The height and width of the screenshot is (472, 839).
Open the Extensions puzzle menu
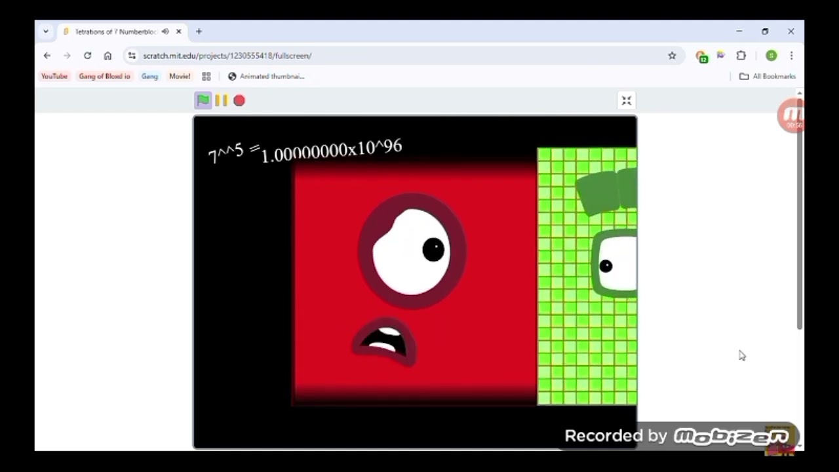pos(741,56)
